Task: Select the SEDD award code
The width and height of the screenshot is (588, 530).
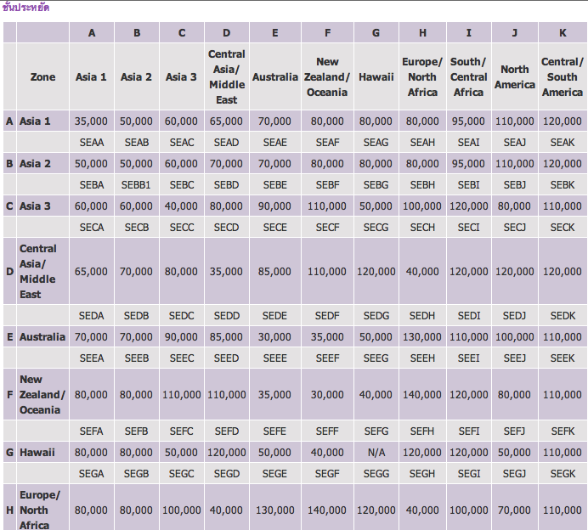Action: click(x=226, y=316)
